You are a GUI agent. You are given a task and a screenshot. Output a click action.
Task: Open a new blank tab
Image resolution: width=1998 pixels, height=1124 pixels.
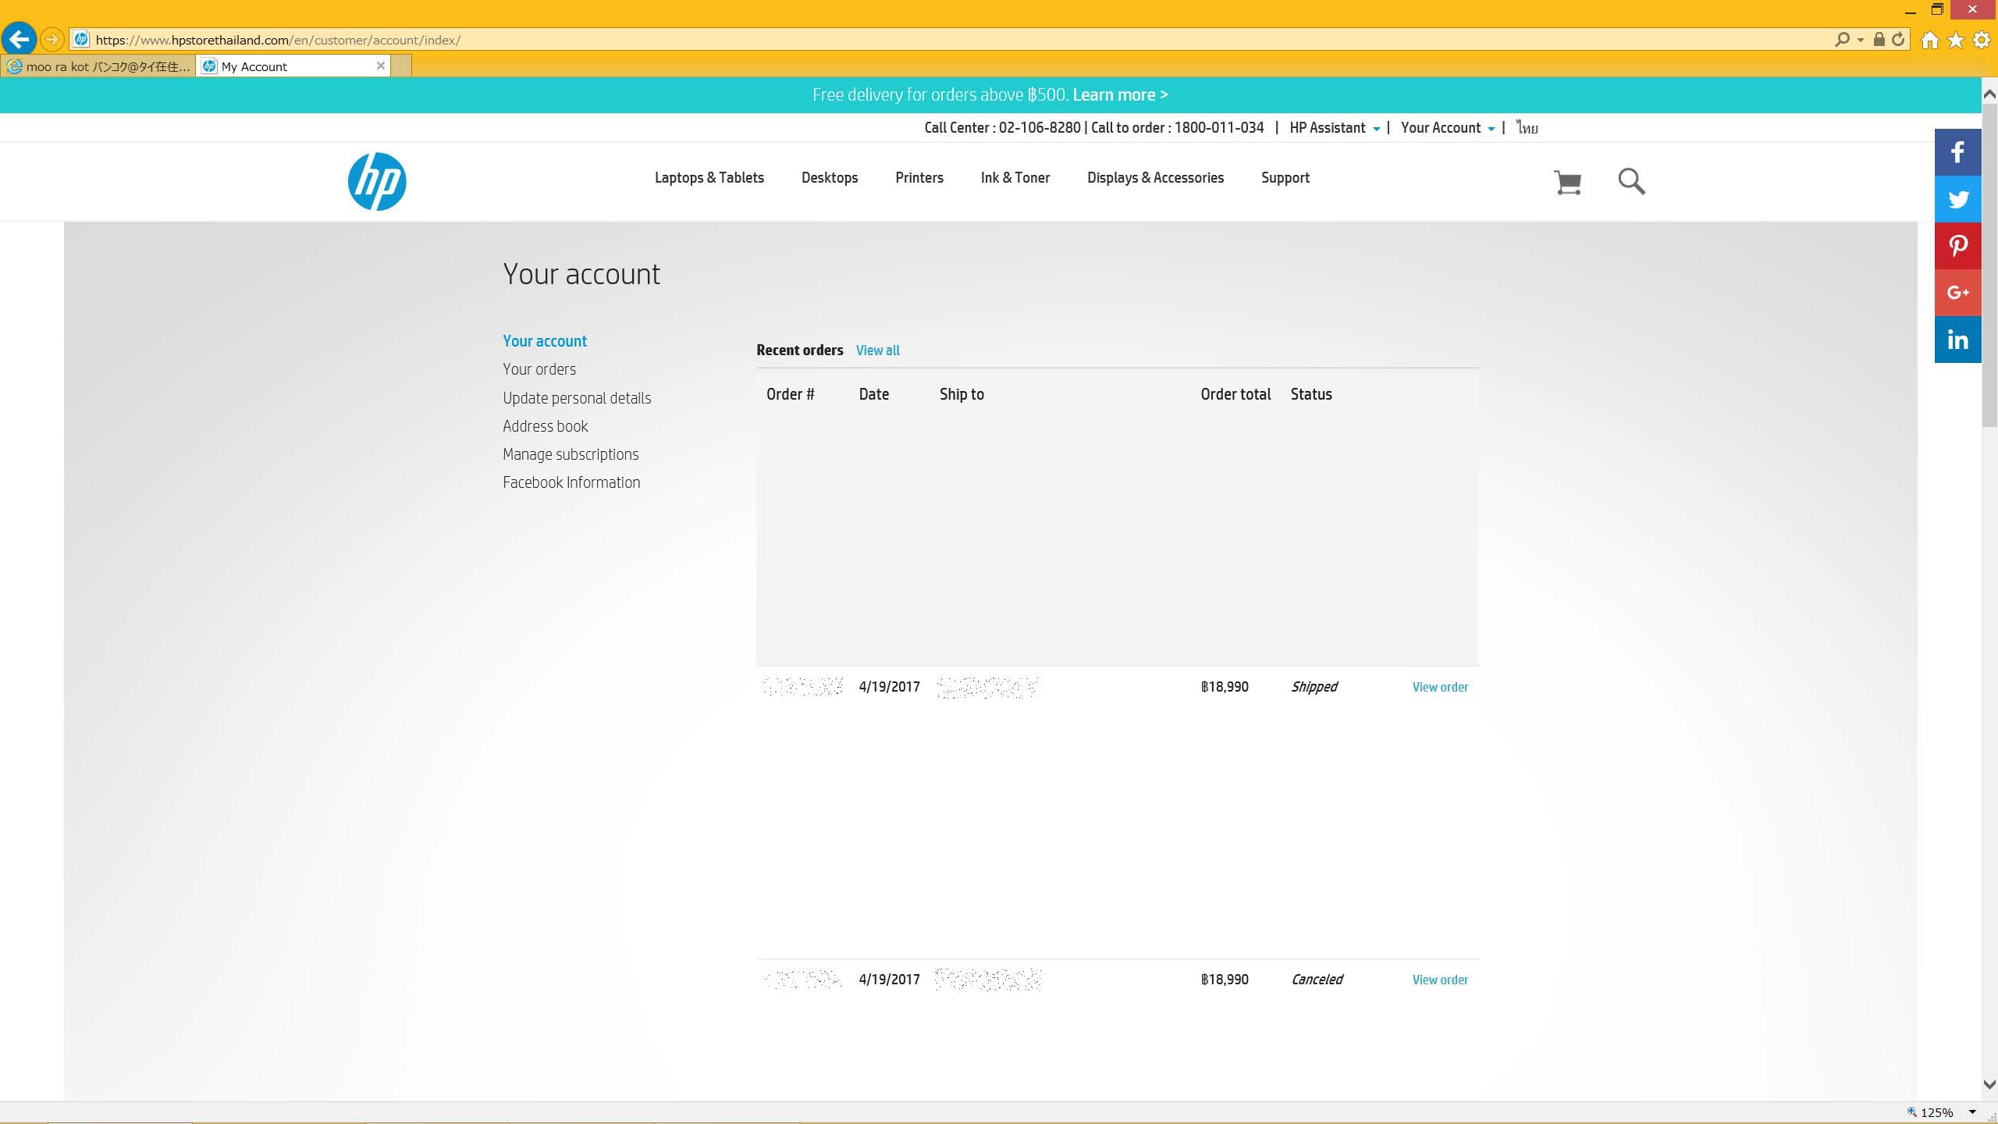click(401, 66)
